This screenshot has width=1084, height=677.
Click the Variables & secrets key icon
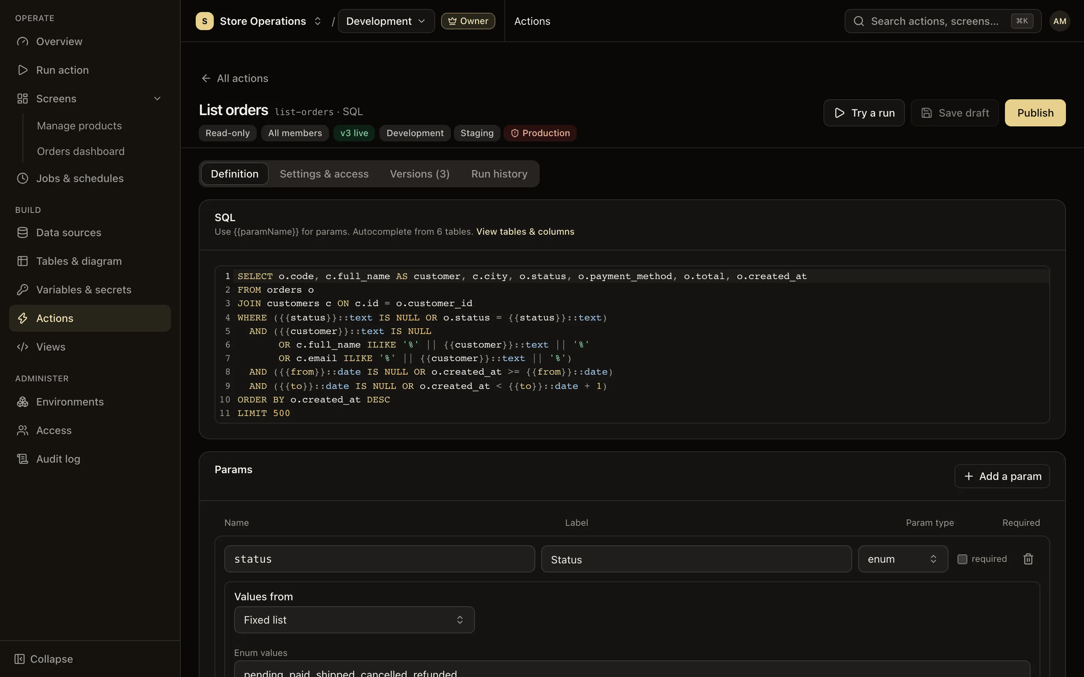pos(23,290)
